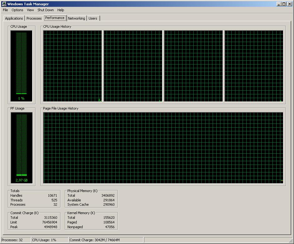Click status bar Commit Charge 3042M / 74664M

click(x=106, y=240)
